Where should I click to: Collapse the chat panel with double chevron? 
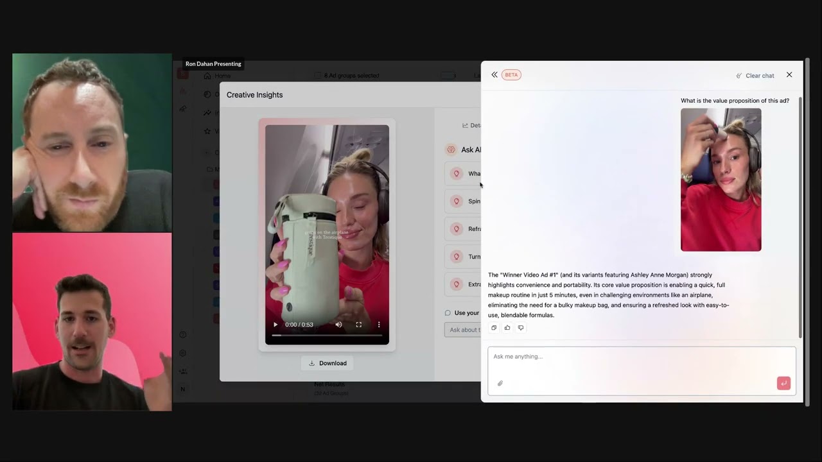point(494,74)
